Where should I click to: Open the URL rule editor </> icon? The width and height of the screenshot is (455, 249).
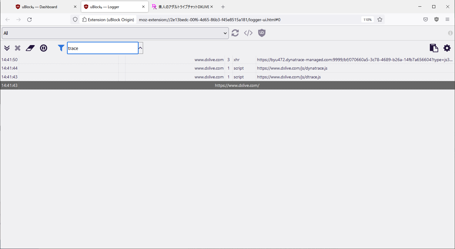click(x=248, y=33)
